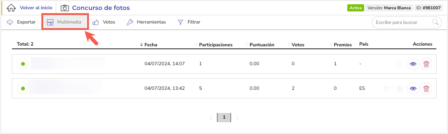Open Herramientas wrench menu

[x=146, y=22]
